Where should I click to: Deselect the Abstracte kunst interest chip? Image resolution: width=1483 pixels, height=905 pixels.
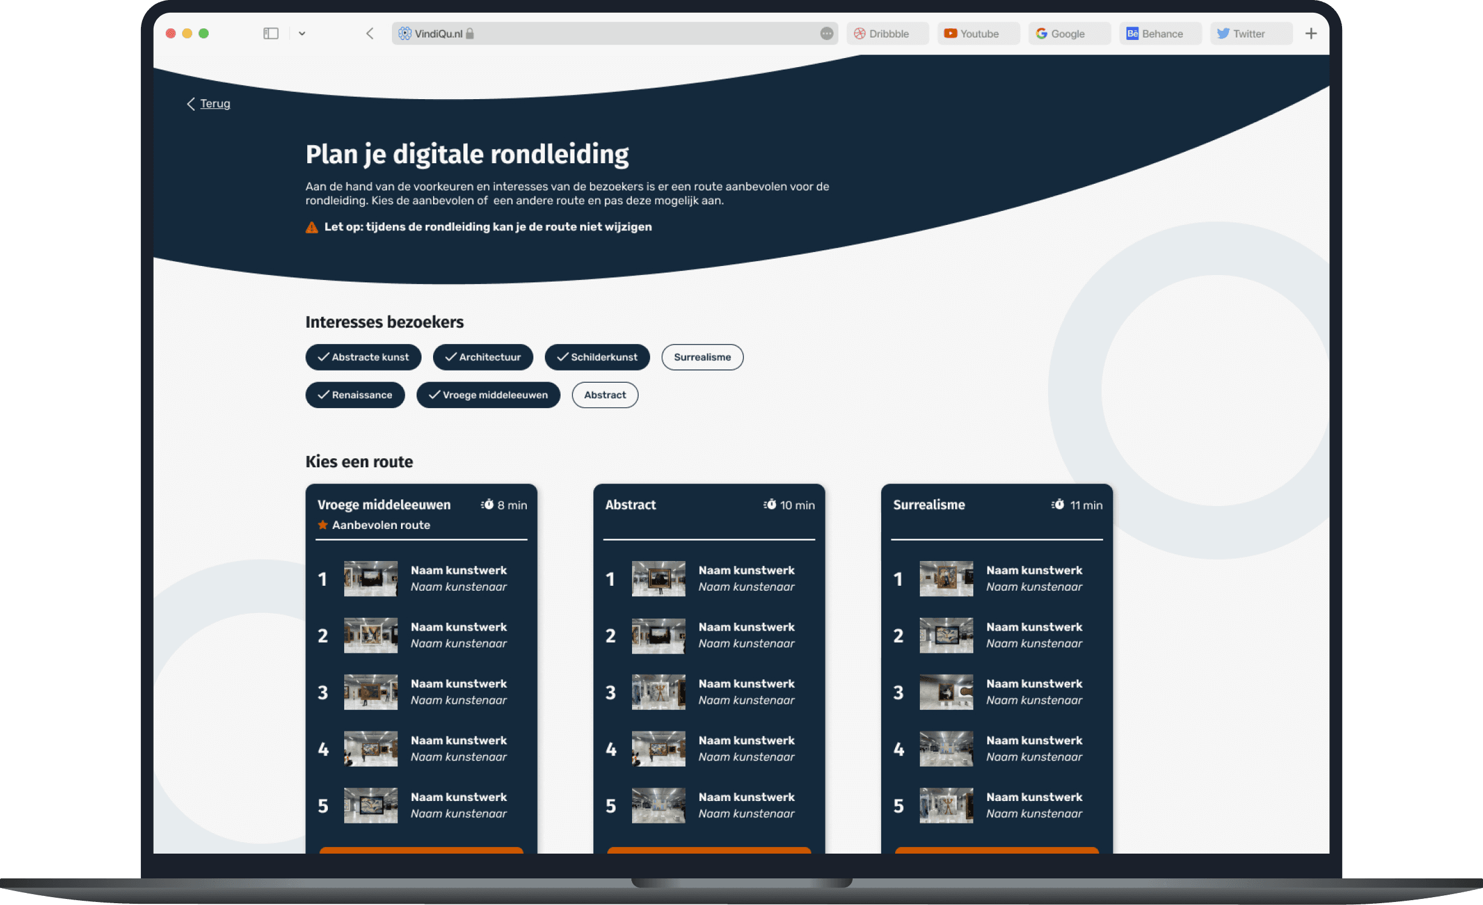click(363, 357)
